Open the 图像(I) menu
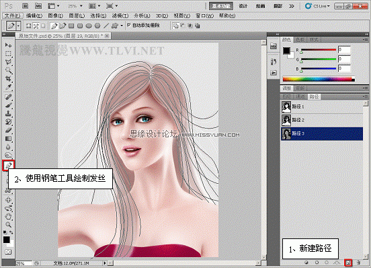 pos(55,15)
